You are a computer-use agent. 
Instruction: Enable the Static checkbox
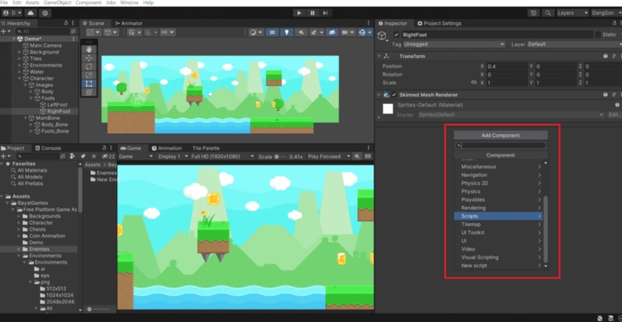coord(598,35)
